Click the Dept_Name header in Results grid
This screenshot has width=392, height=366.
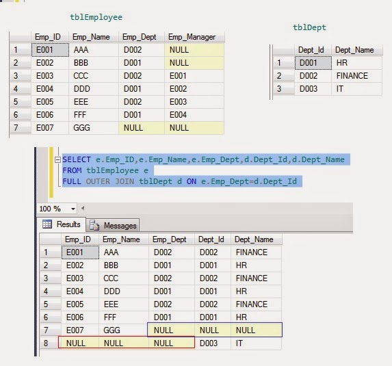(257, 239)
